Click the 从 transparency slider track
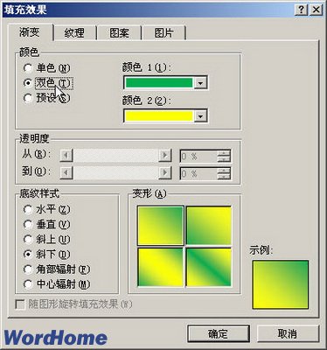The width and height of the screenshot is (327, 350). pos(115,156)
